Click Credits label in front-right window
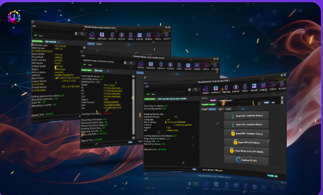The height and width of the screenshot is (195, 323). pyautogui.click(x=272, y=176)
